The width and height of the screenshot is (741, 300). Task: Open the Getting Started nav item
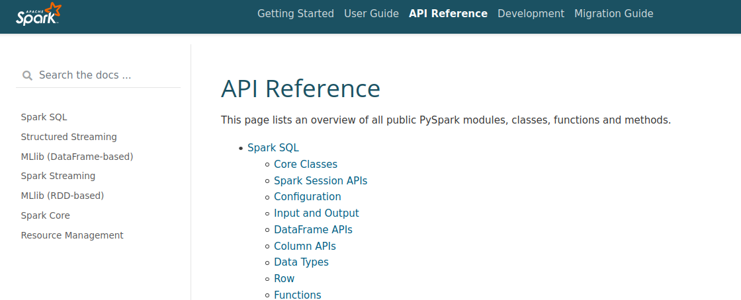[x=295, y=14]
